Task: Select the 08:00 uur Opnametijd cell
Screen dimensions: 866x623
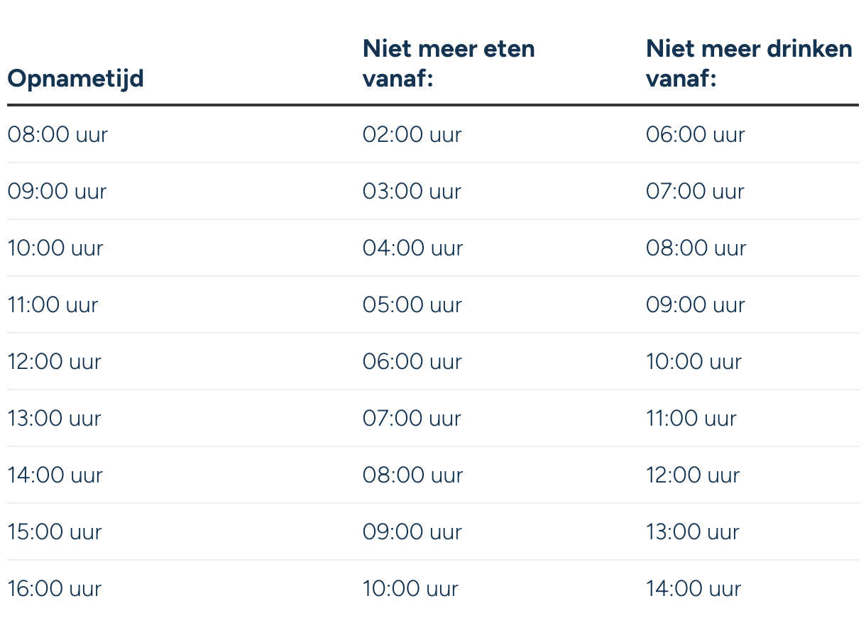Action: [57, 135]
